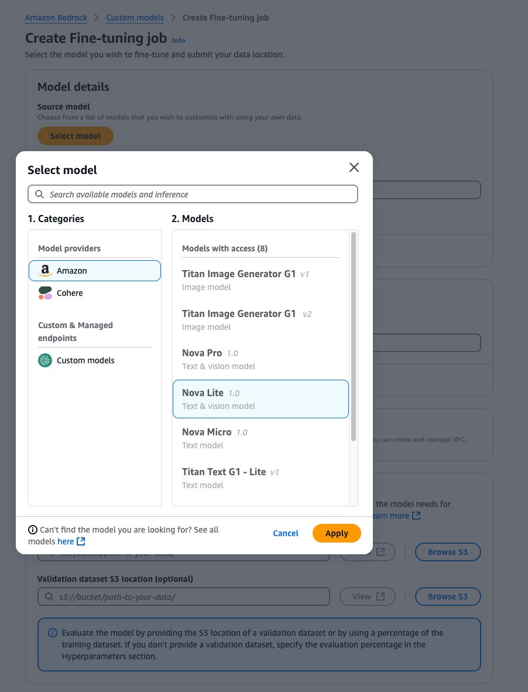The width and height of the screenshot is (528, 692).
Task: Pick Titan Text G1 - Lite
Action: (x=260, y=478)
